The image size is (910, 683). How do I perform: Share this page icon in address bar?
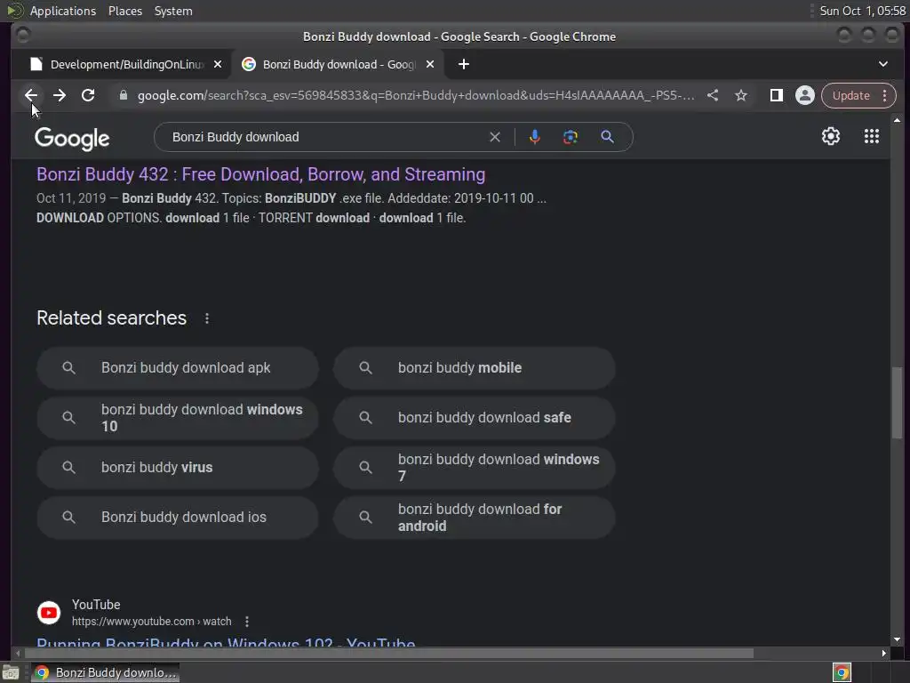[713, 95]
